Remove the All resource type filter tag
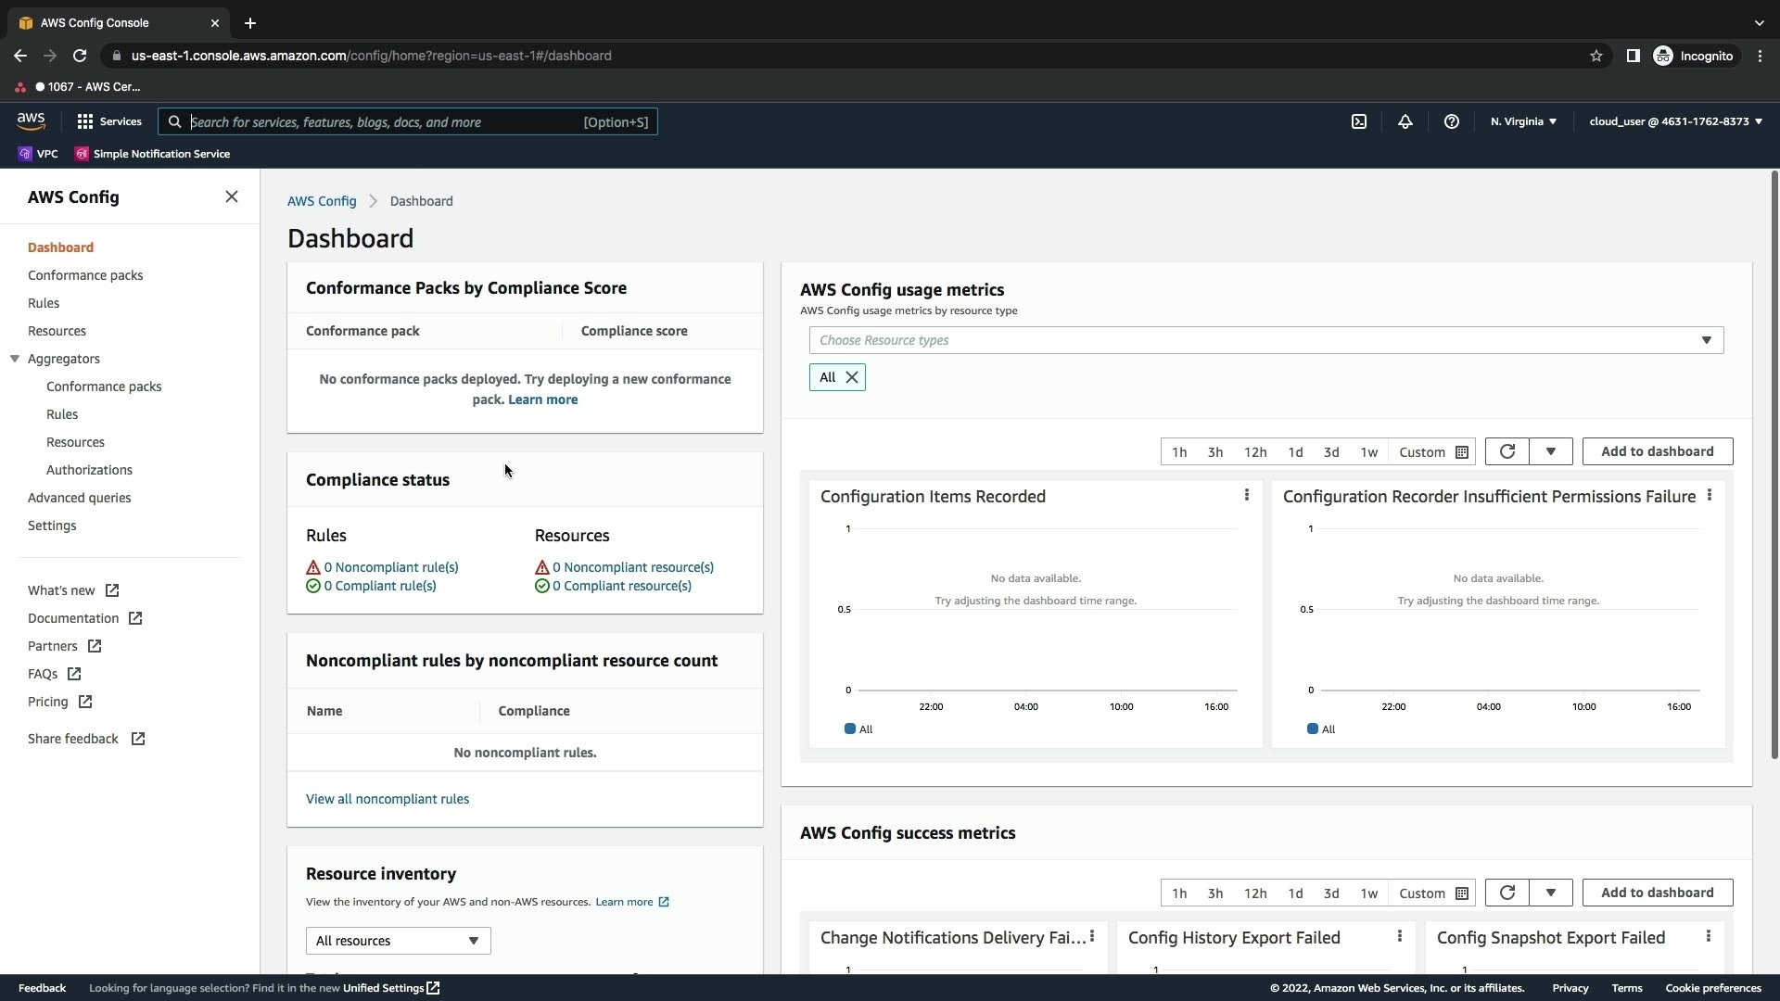The height and width of the screenshot is (1001, 1780). (x=852, y=377)
